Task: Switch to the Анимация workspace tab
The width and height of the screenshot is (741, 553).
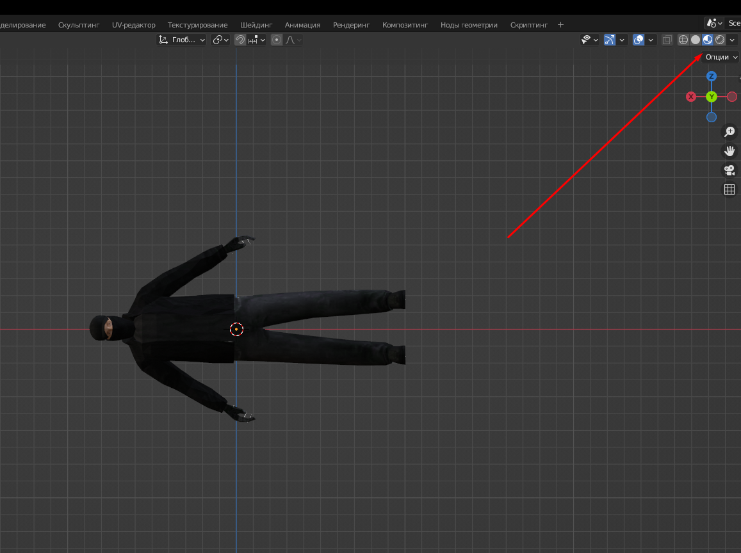Action: click(302, 25)
